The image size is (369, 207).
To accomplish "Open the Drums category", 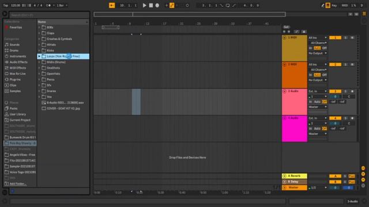I will click(x=14, y=51).
